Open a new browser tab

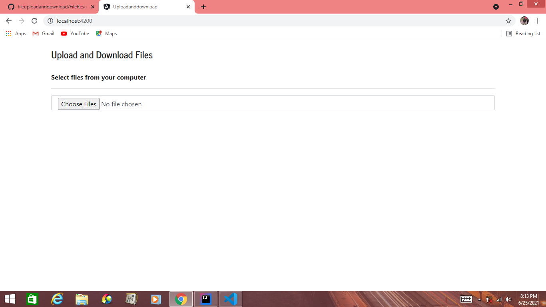203,6
